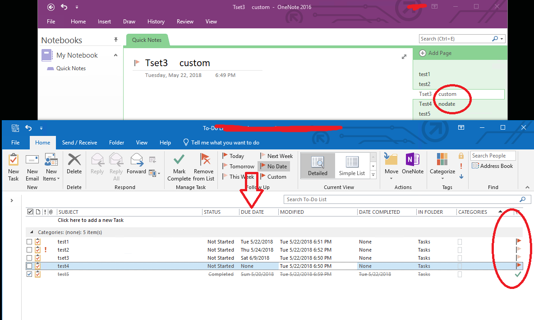Mark the selected task Complete

point(179,167)
